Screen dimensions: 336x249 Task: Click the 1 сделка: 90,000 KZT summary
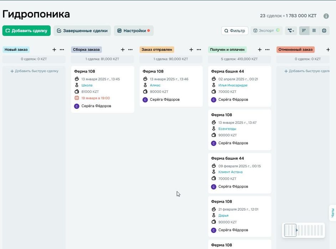pos(171,59)
